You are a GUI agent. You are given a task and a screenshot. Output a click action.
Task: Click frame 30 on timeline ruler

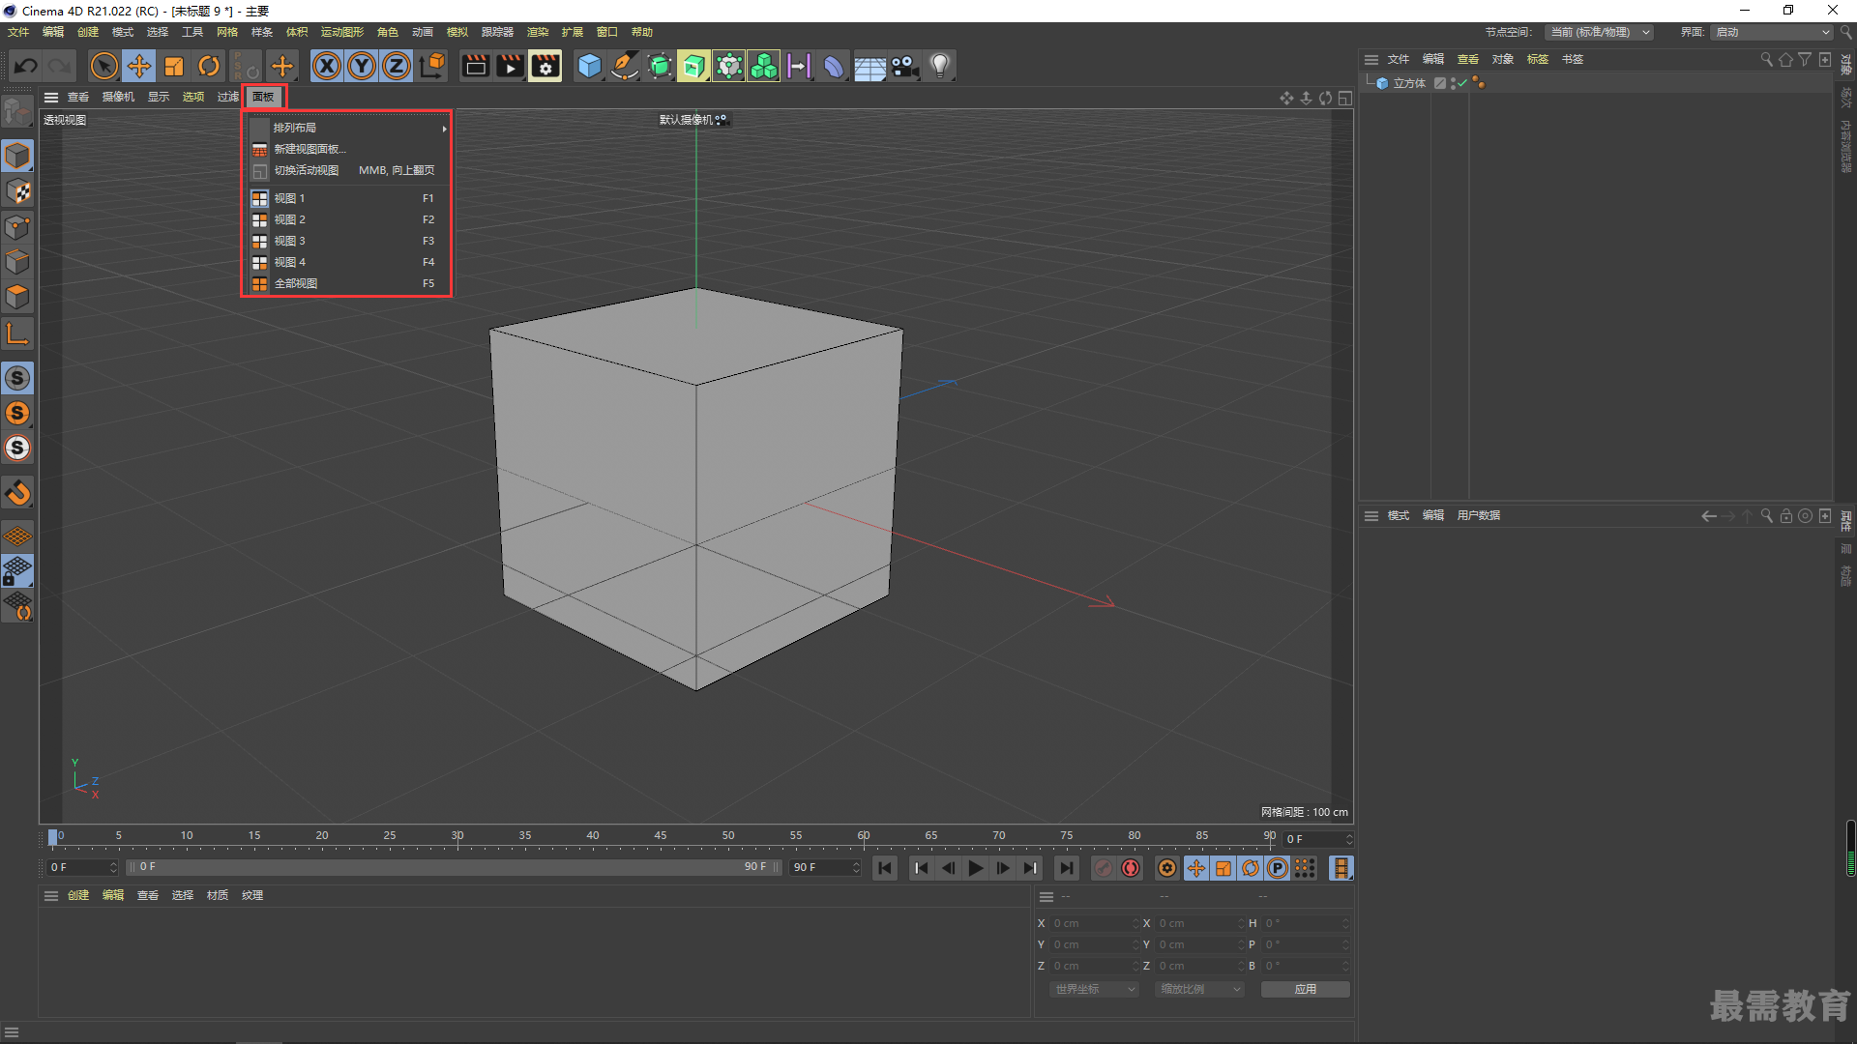pos(457,836)
